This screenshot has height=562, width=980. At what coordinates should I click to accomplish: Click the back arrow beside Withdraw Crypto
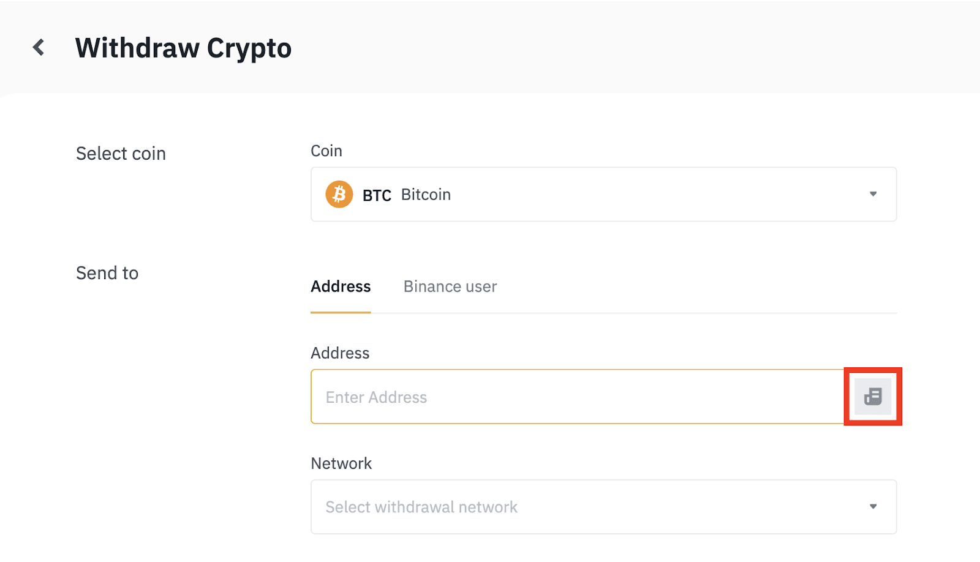pyautogui.click(x=39, y=48)
